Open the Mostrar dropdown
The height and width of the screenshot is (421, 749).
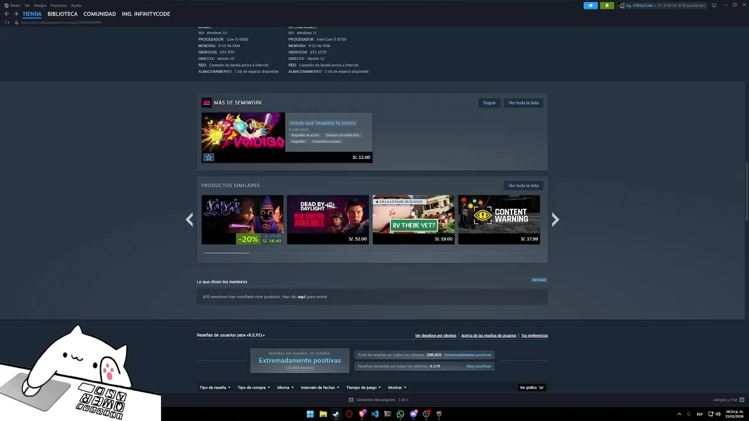[x=397, y=388]
